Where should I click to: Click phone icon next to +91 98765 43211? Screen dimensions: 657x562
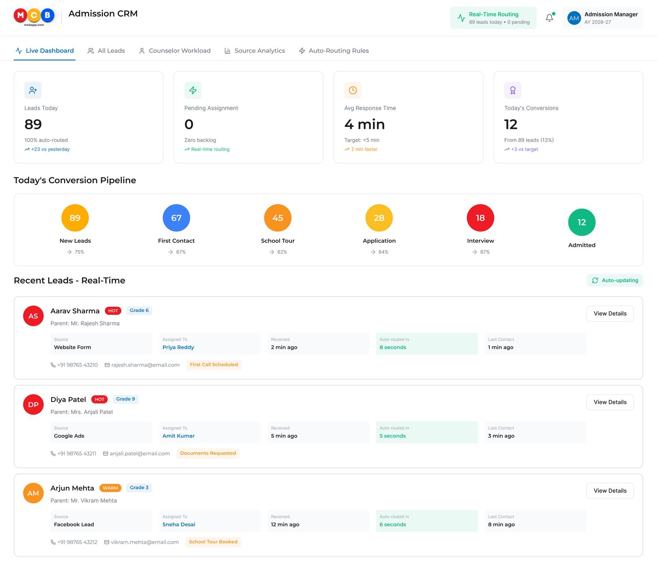click(53, 454)
